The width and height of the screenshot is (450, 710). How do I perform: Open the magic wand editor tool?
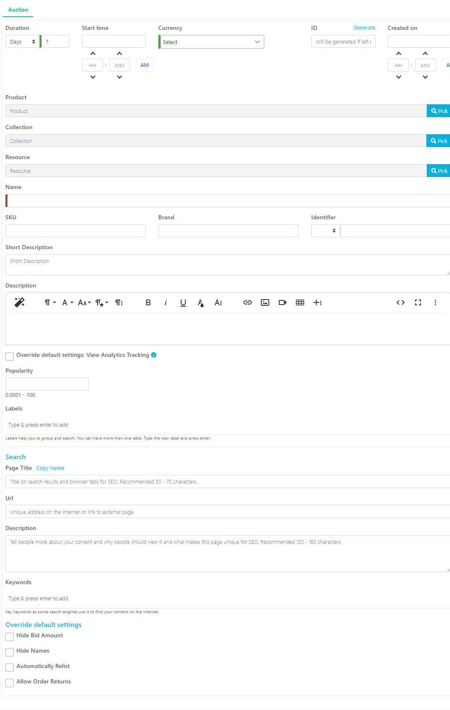(20, 302)
